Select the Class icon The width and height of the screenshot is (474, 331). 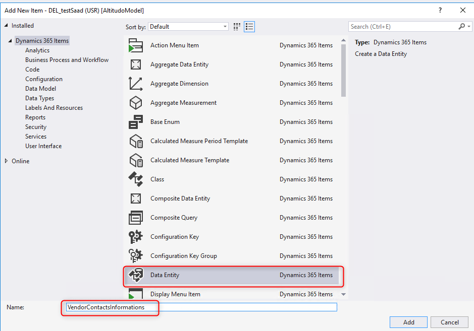[x=136, y=179]
